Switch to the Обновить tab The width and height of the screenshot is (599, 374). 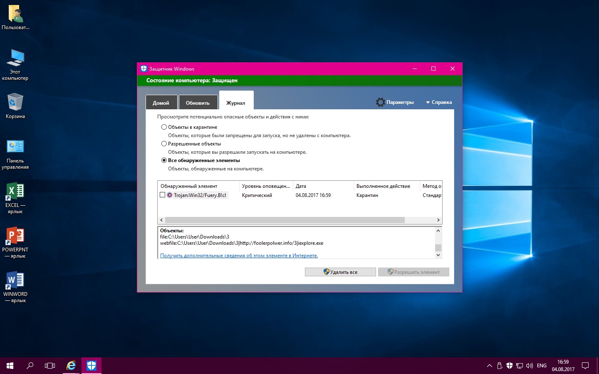click(198, 103)
